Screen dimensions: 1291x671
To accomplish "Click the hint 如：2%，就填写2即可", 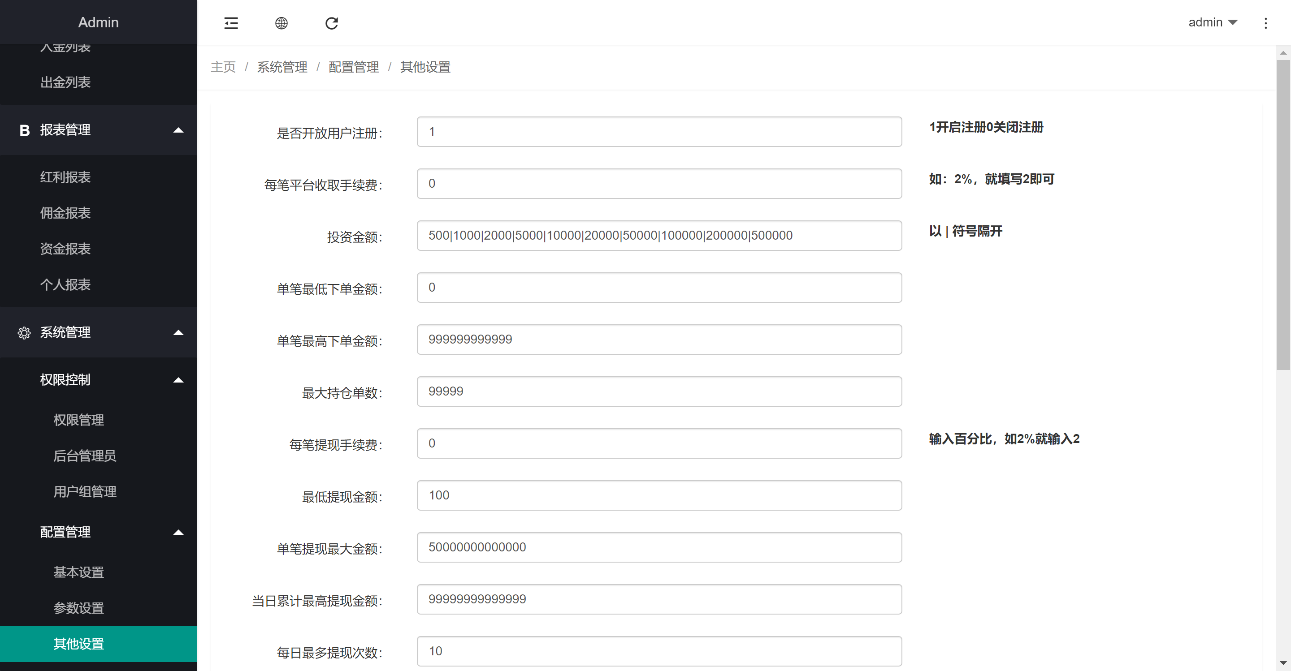I will coord(991,179).
